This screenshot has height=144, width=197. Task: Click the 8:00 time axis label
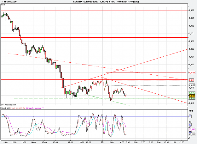tap(151, 142)
